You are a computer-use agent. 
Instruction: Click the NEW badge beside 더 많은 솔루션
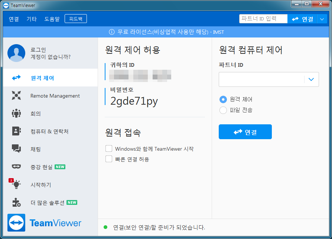click(x=72, y=202)
